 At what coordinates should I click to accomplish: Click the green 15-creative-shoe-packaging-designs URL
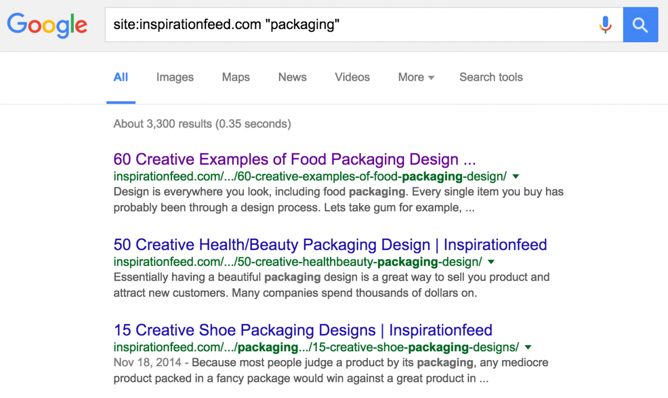pos(316,347)
